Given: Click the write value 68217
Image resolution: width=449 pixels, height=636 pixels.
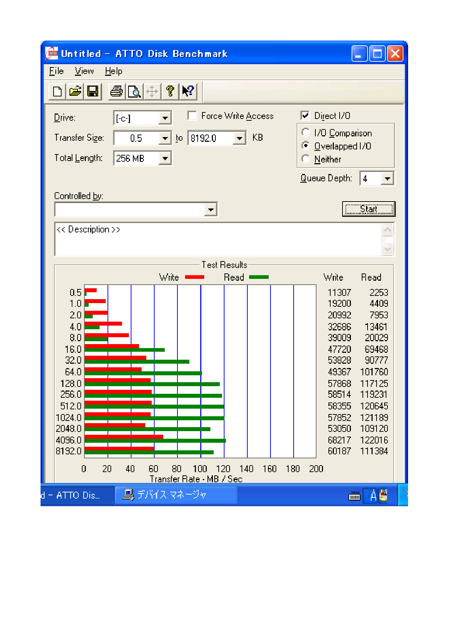Looking at the screenshot, I should pos(339,440).
